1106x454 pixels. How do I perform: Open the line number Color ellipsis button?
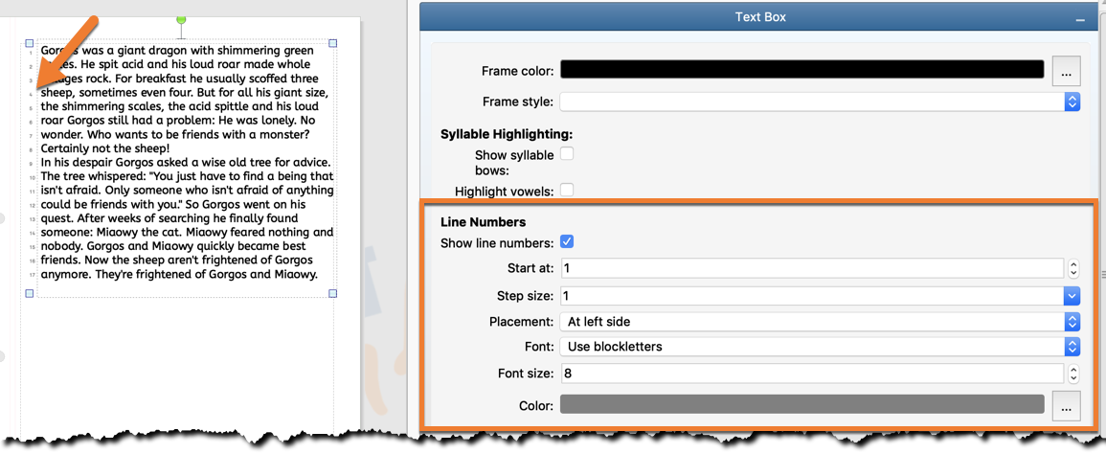1067,406
